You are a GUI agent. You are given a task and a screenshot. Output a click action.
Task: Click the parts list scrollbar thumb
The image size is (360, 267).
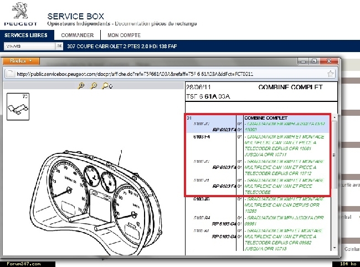point(335,155)
